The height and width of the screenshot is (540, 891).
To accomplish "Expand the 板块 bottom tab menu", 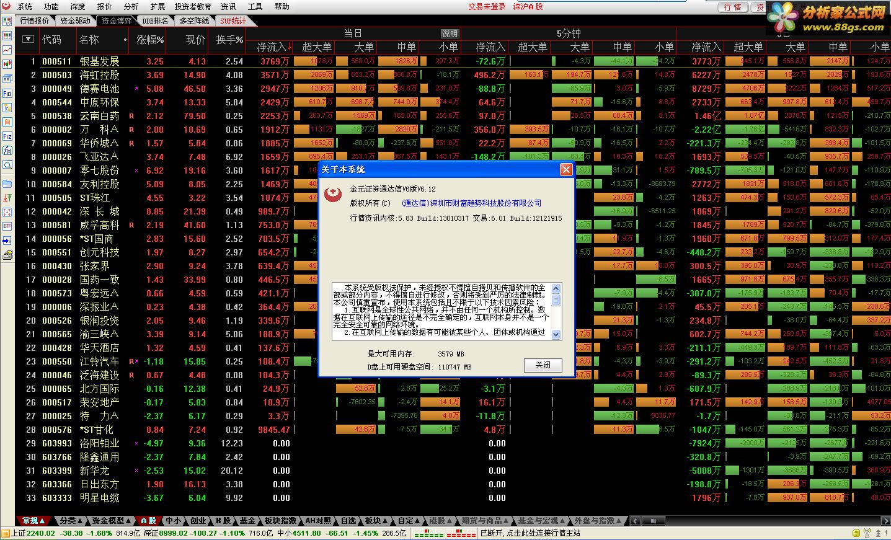I will pyautogui.click(x=375, y=521).
